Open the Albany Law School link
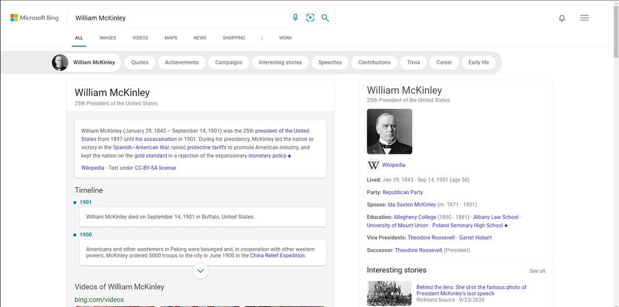The width and height of the screenshot is (619, 307). point(496,217)
